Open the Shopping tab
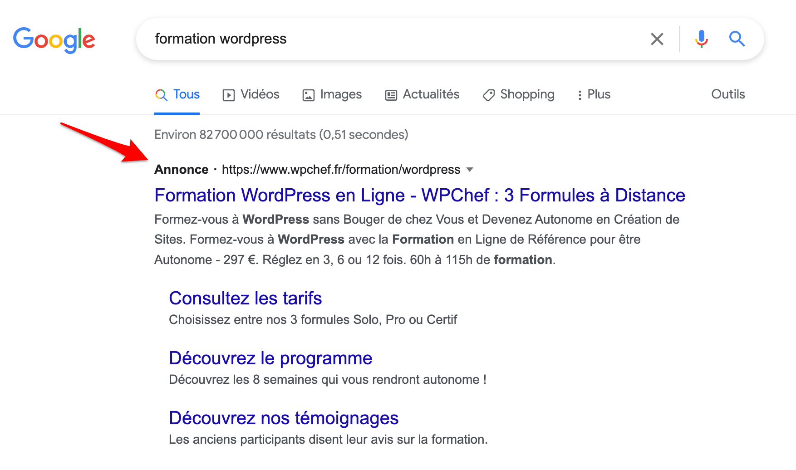Viewport: 796px width, 470px height. (518, 94)
